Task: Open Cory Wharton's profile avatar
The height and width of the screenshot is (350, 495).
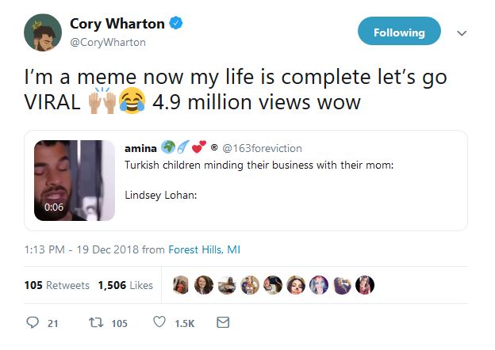Action: pyautogui.click(x=43, y=32)
